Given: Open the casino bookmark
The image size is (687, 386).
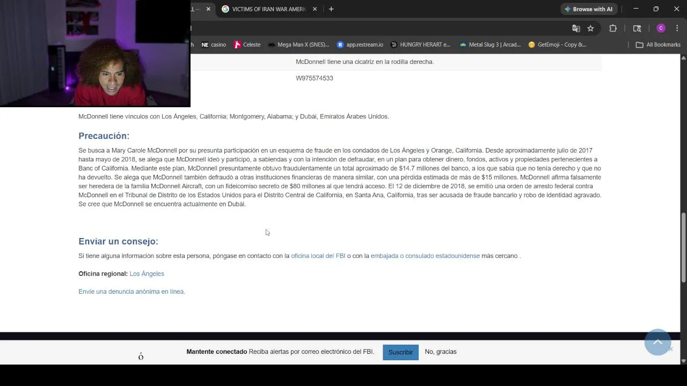Looking at the screenshot, I should pyautogui.click(x=213, y=44).
